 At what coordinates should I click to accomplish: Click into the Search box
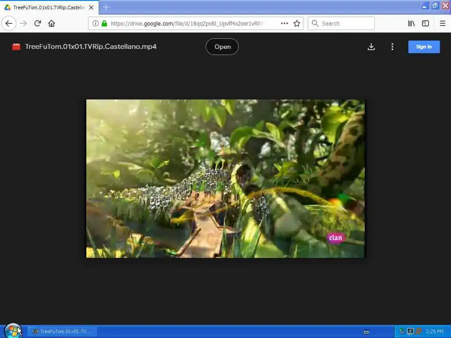tap(341, 24)
